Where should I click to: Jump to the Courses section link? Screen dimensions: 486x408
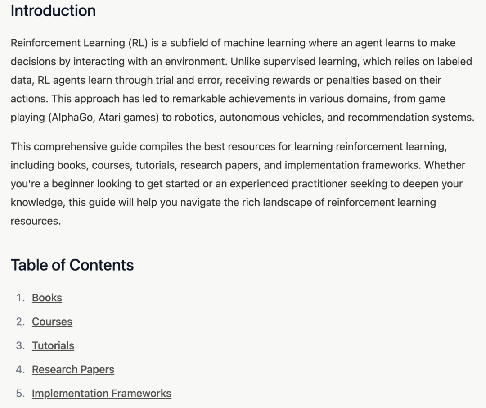[x=52, y=322]
